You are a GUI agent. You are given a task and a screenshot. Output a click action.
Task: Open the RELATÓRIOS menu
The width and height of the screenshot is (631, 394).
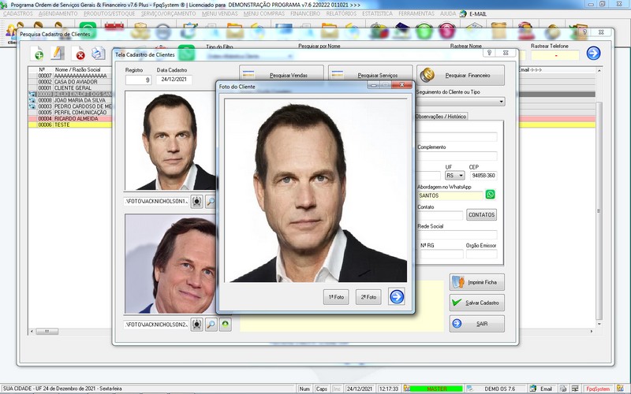coord(342,13)
